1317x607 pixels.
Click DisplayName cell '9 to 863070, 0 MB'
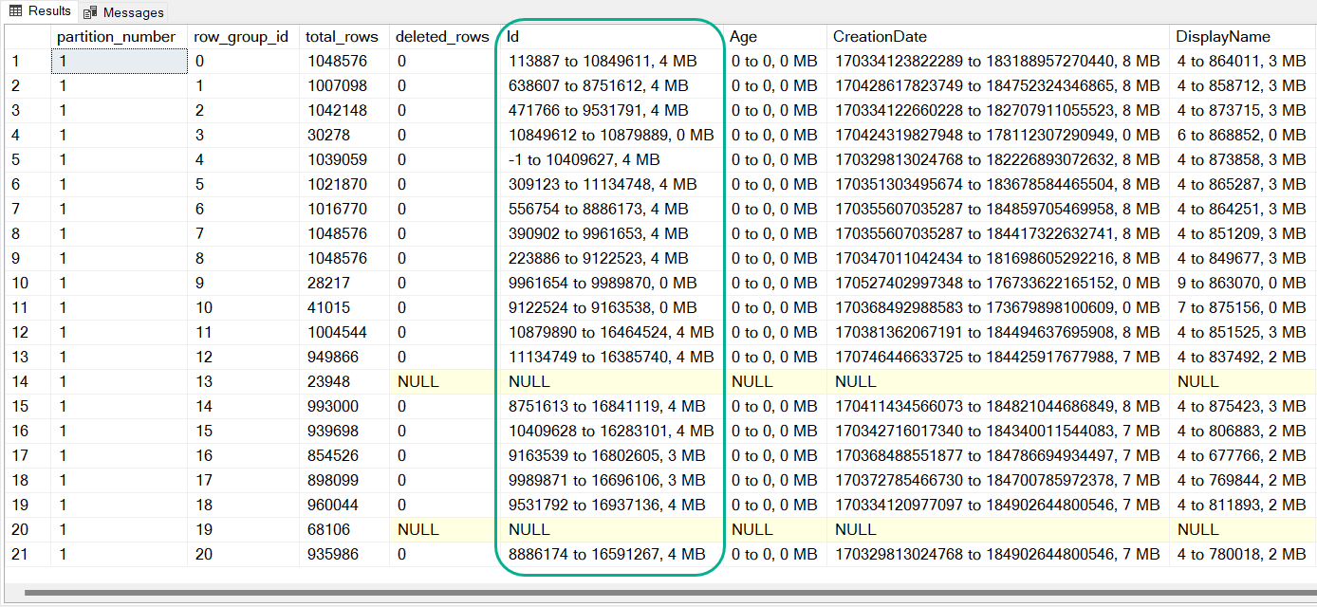click(x=1243, y=284)
